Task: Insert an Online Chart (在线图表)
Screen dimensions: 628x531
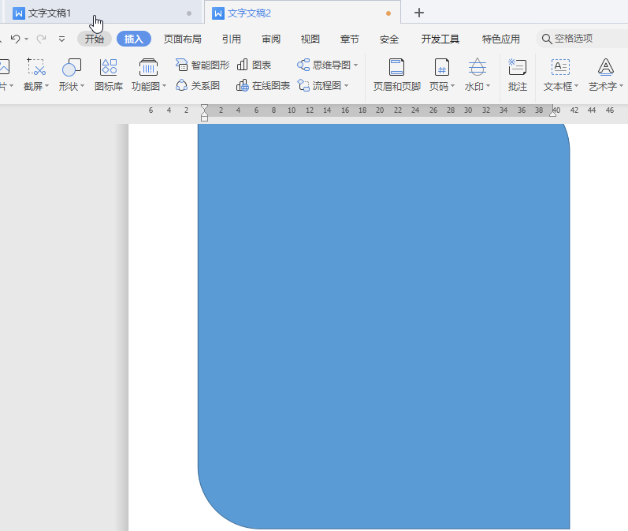Action: [x=262, y=85]
